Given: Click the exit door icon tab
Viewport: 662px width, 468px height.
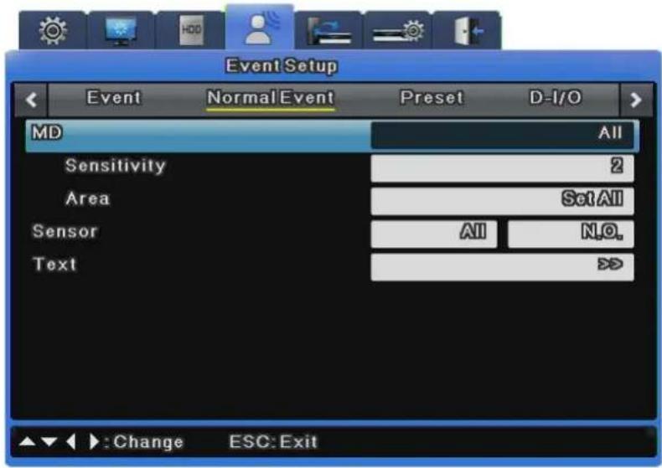Looking at the screenshot, I should click(x=468, y=31).
